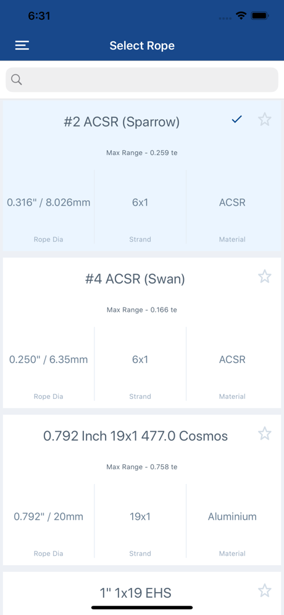Tap the Wi-Fi status icon
Viewport: 284px width, 615px height.
click(x=241, y=15)
